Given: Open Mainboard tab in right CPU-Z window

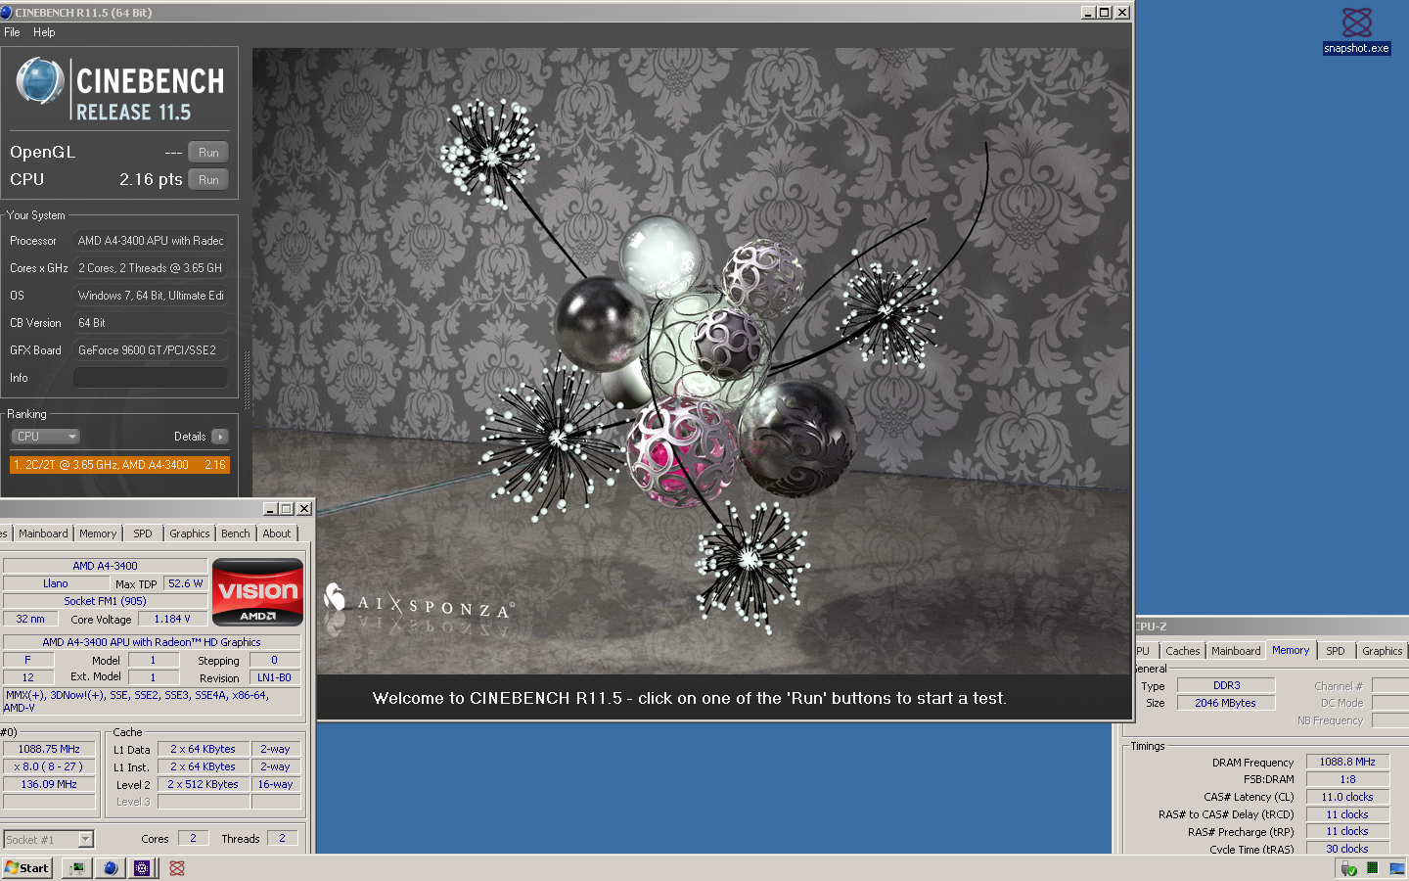Looking at the screenshot, I should (x=1236, y=651).
